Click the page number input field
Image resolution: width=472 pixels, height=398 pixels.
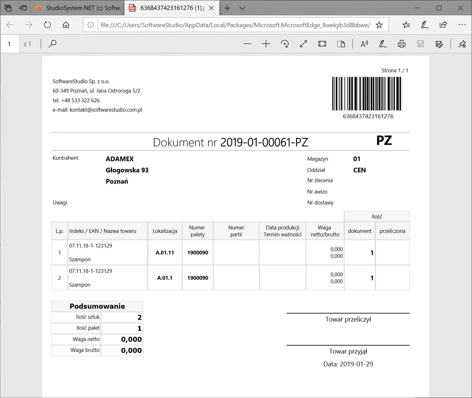[x=9, y=44]
